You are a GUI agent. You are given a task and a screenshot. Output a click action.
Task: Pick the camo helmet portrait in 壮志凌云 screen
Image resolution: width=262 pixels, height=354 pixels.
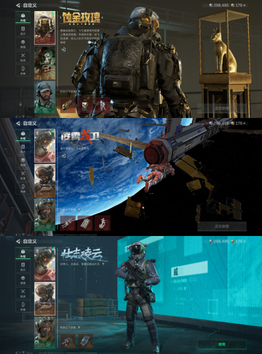point(45,334)
